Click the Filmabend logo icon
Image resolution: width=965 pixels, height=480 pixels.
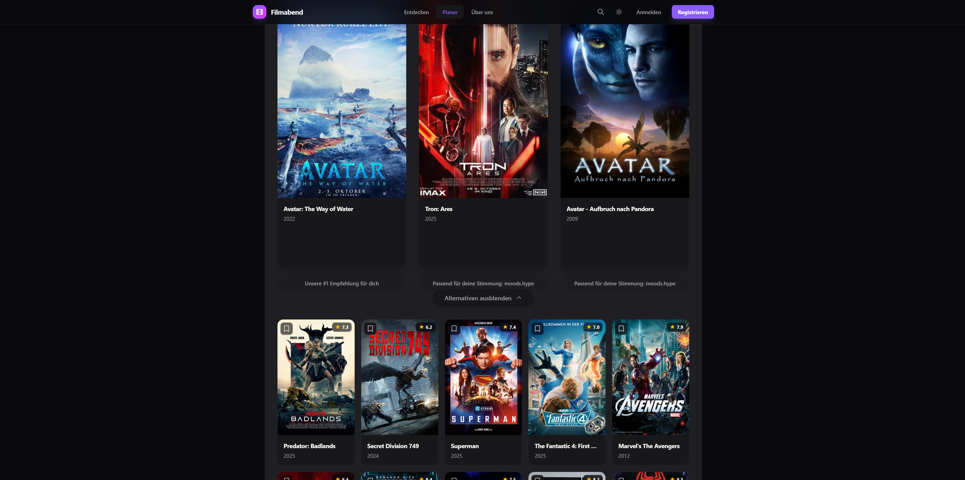(x=259, y=12)
